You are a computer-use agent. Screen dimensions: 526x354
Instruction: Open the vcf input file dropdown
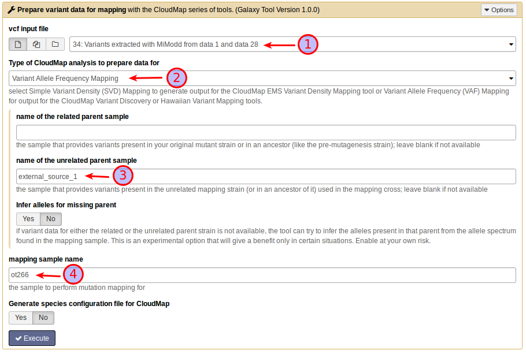pos(292,44)
